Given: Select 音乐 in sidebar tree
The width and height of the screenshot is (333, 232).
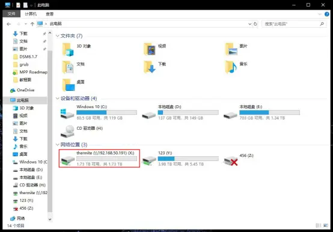Looking at the screenshot, I should (x=20, y=146).
